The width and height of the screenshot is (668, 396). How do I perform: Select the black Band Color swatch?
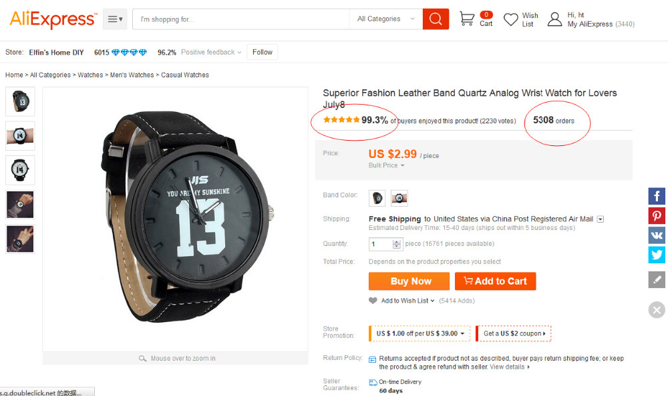(377, 197)
